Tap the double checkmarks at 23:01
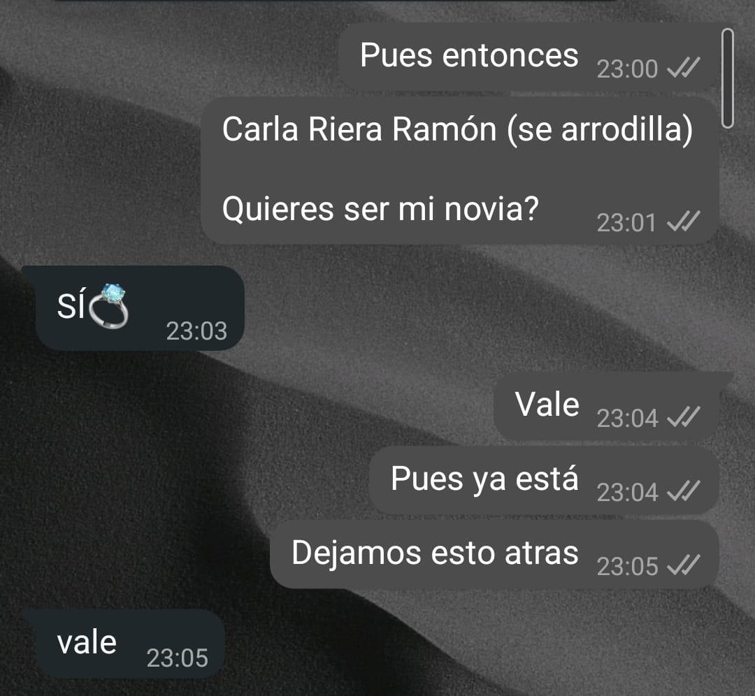Viewport: 755px width, 696px height. [x=683, y=221]
